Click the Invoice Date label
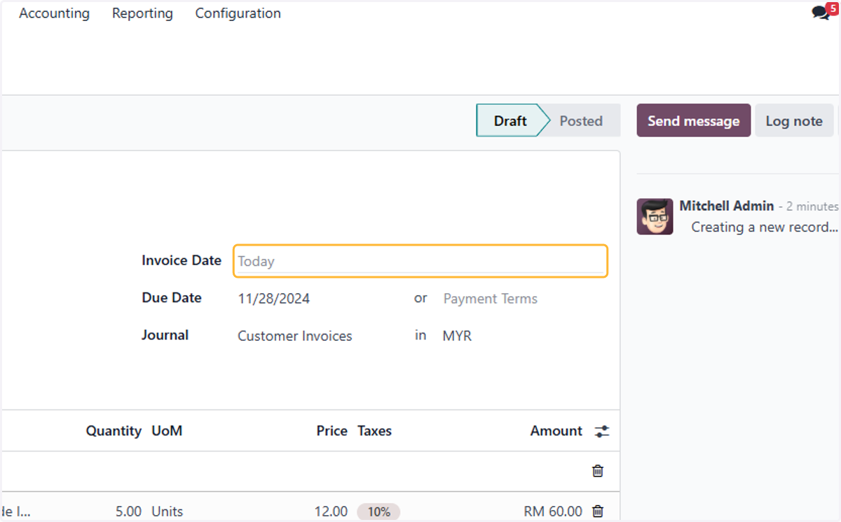This screenshot has height=522, width=841. click(x=182, y=260)
